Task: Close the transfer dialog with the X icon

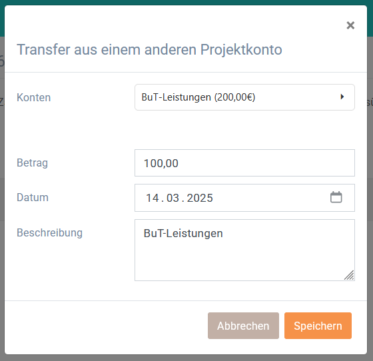Action: tap(350, 25)
